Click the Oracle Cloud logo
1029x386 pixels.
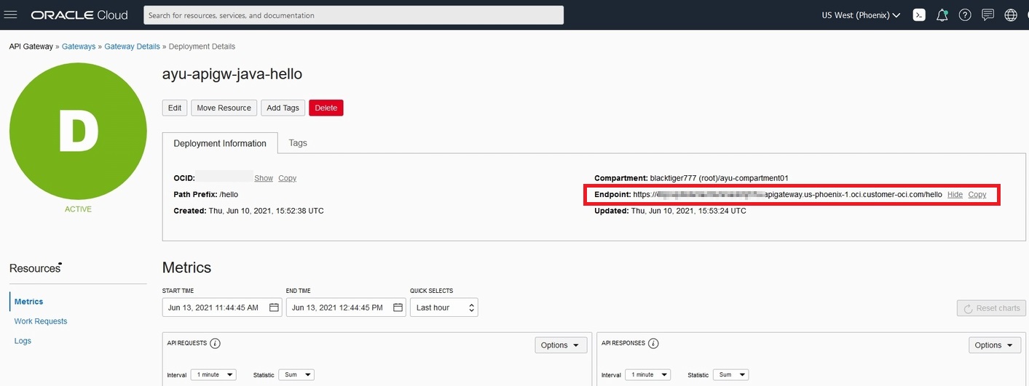[79, 15]
